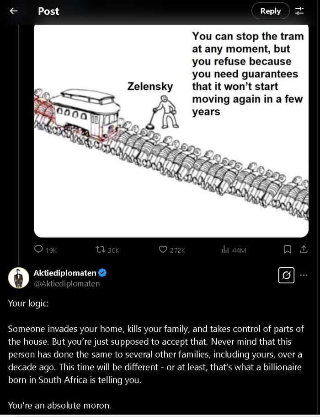Select the Post header tab

(x=48, y=11)
